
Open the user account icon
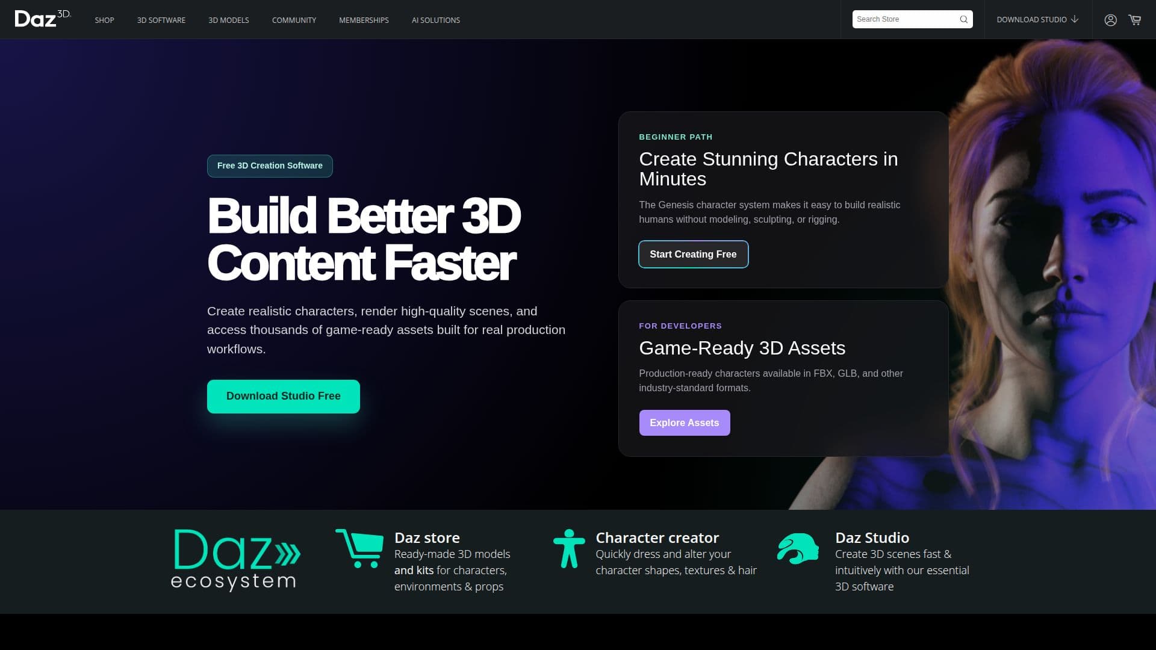pos(1110,20)
